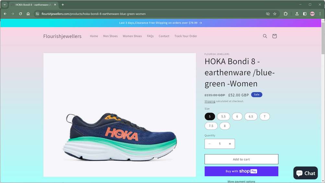The image size is (325, 183).
Task: Go to the Home menu item
Action: point(94,36)
